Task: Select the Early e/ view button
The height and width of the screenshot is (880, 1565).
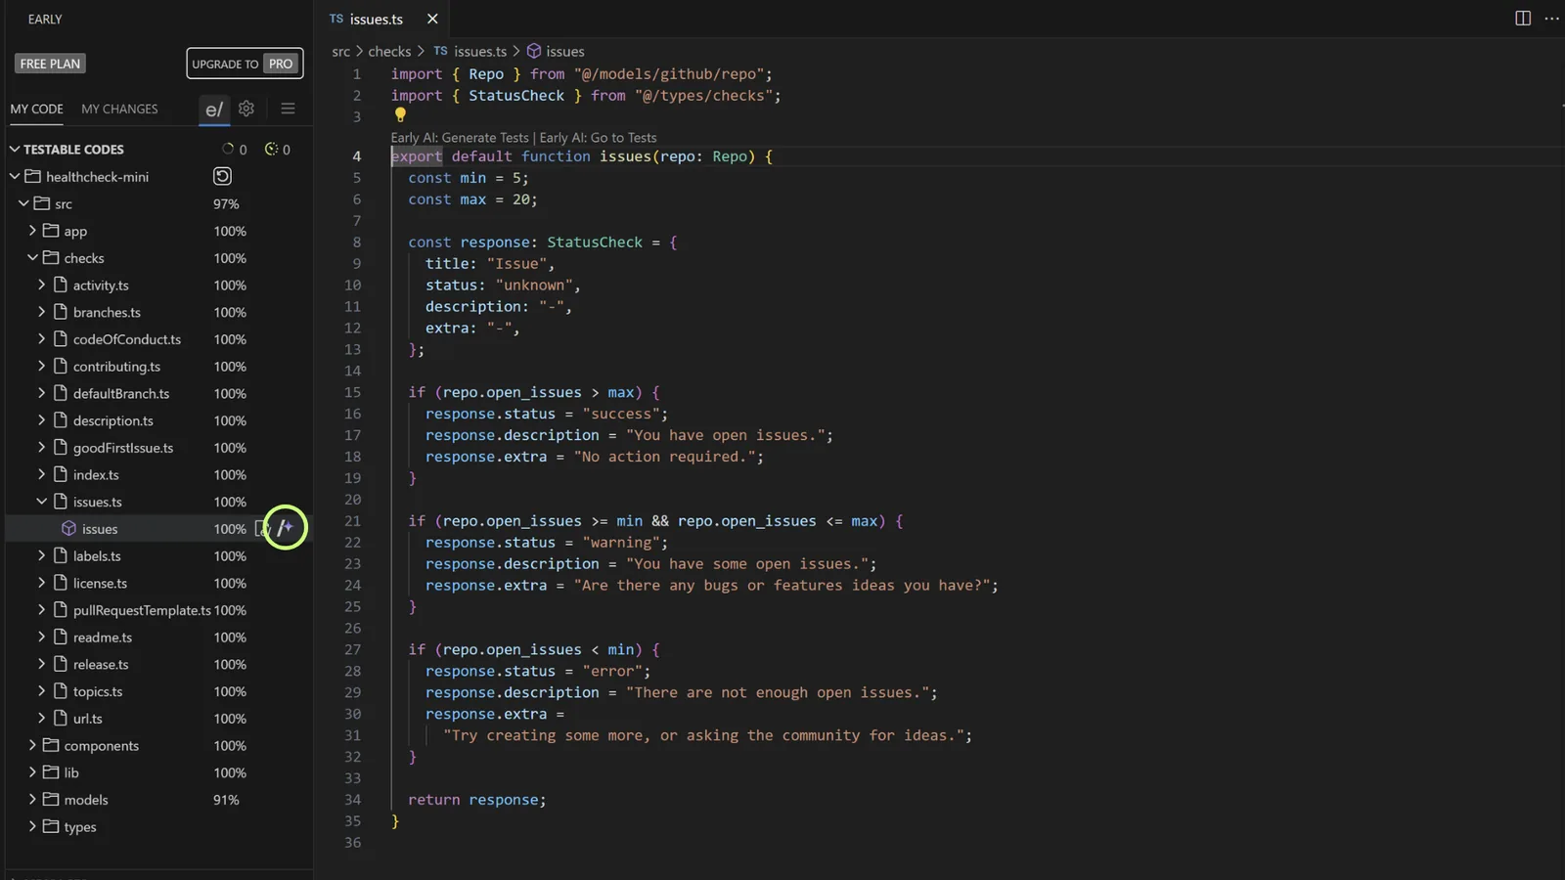Action: 214,110
